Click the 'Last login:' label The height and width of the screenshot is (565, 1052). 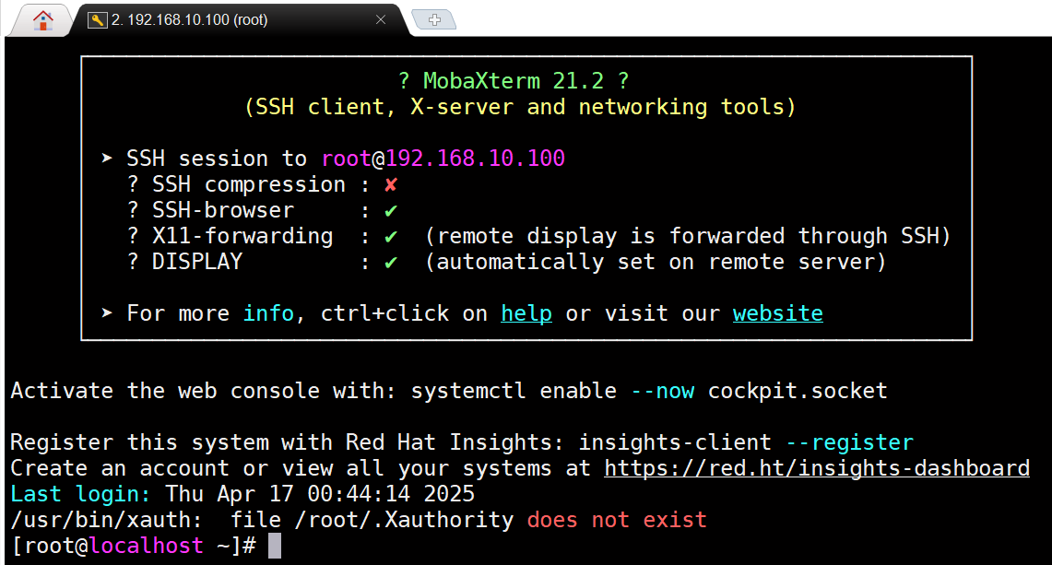(80, 494)
